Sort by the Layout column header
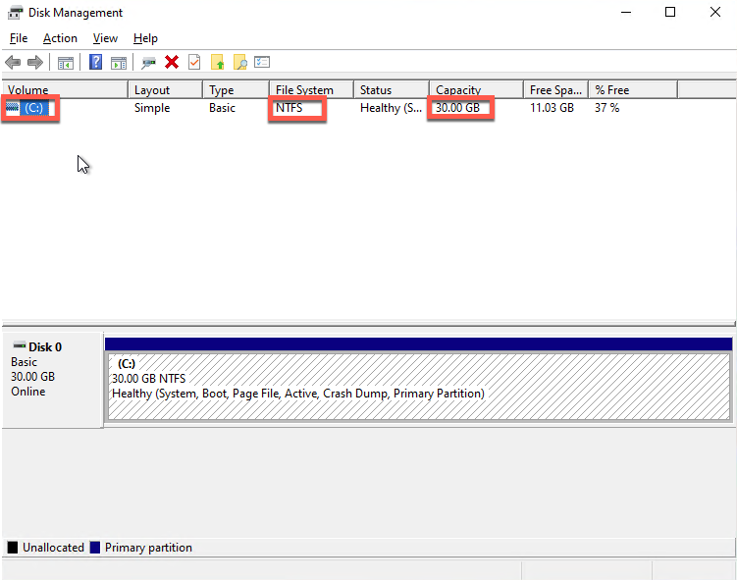 [165, 89]
